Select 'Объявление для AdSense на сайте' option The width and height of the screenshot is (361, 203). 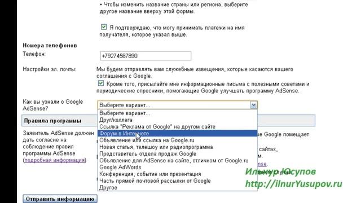(x=177, y=160)
